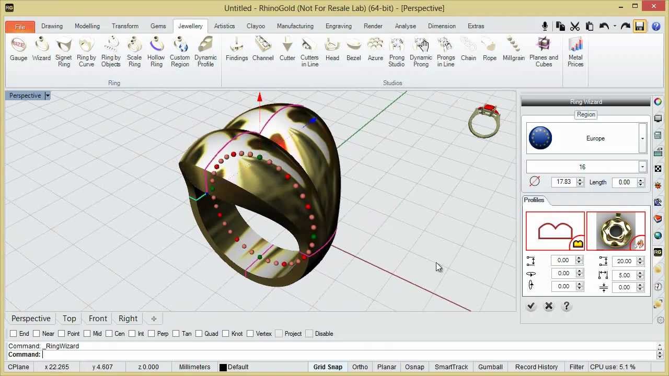669x376 pixels.
Task: Enable Gumball in the status bar
Action: click(490, 367)
